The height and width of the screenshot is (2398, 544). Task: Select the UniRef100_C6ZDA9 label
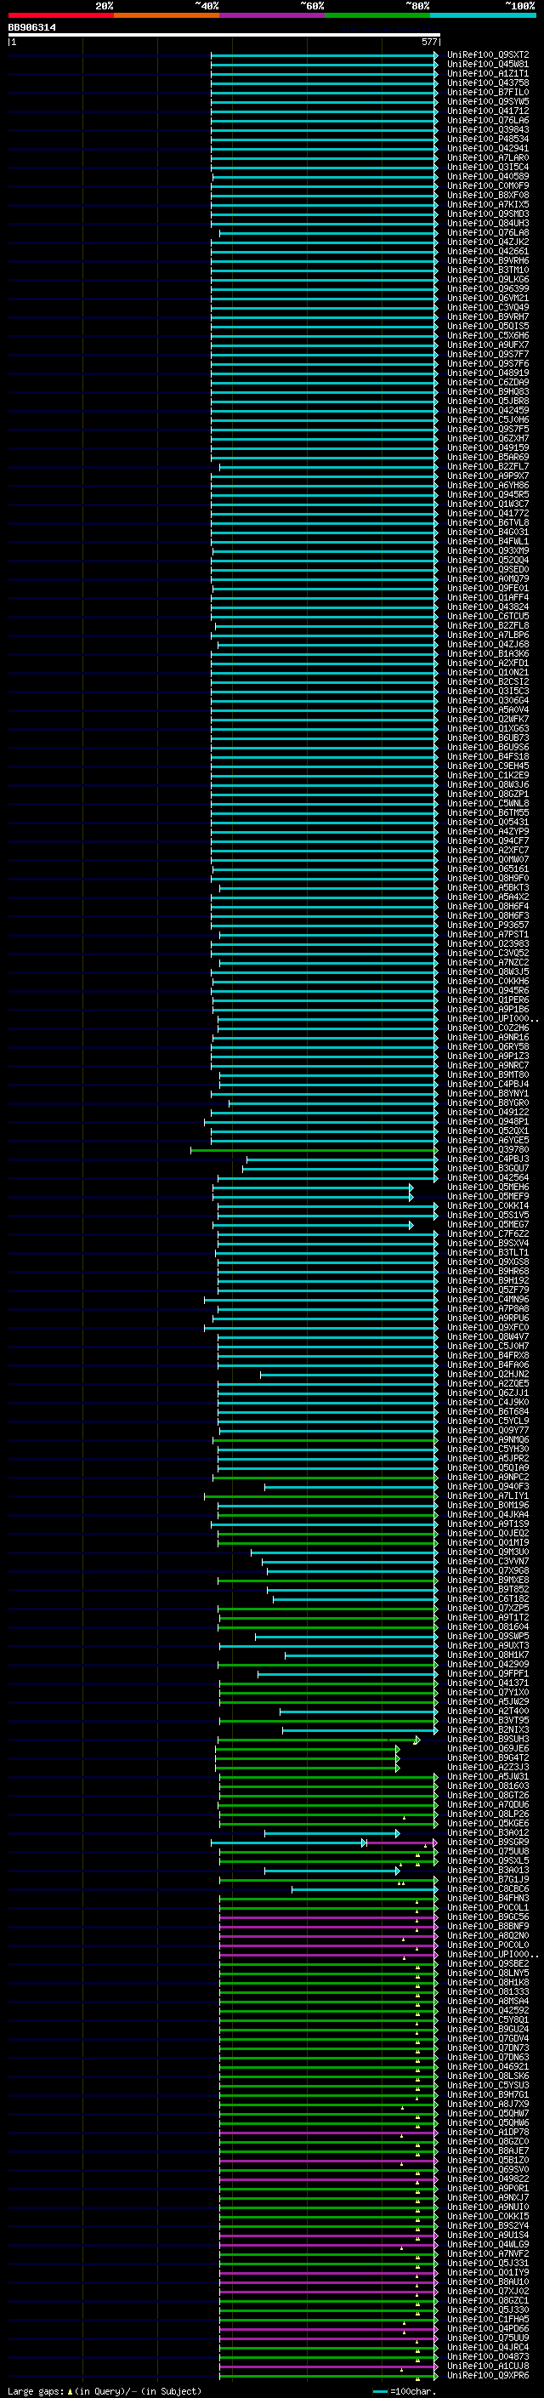(x=488, y=382)
